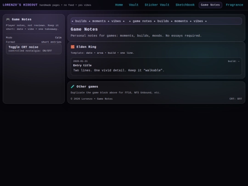Screen dimensions: 248x186
Task: Click the Mode value 'Calm'
Action: (x=58, y=38)
